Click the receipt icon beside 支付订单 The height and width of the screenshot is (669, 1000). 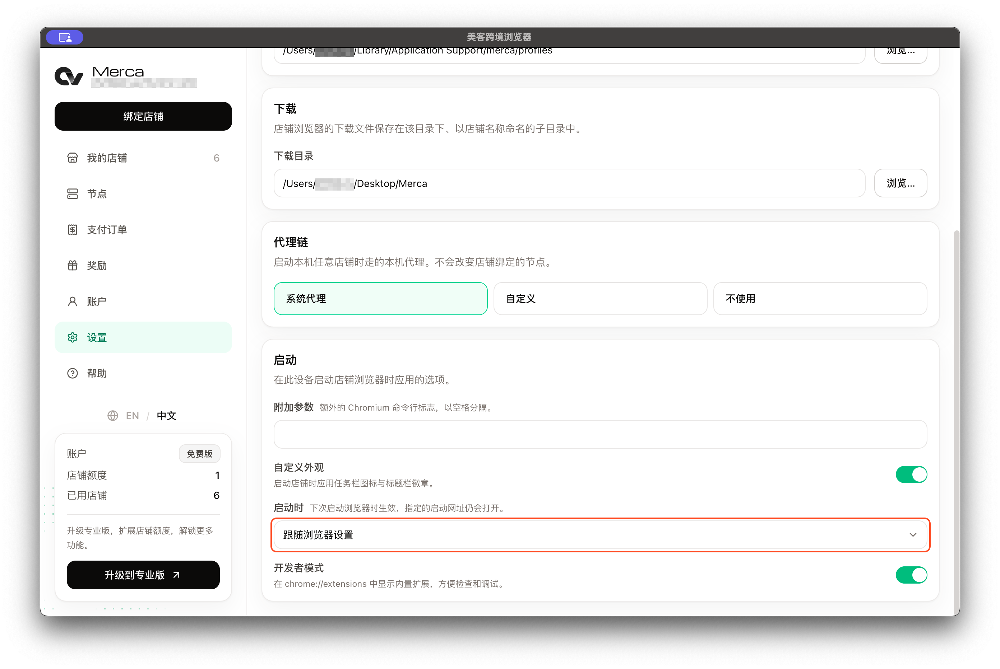(x=73, y=230)
